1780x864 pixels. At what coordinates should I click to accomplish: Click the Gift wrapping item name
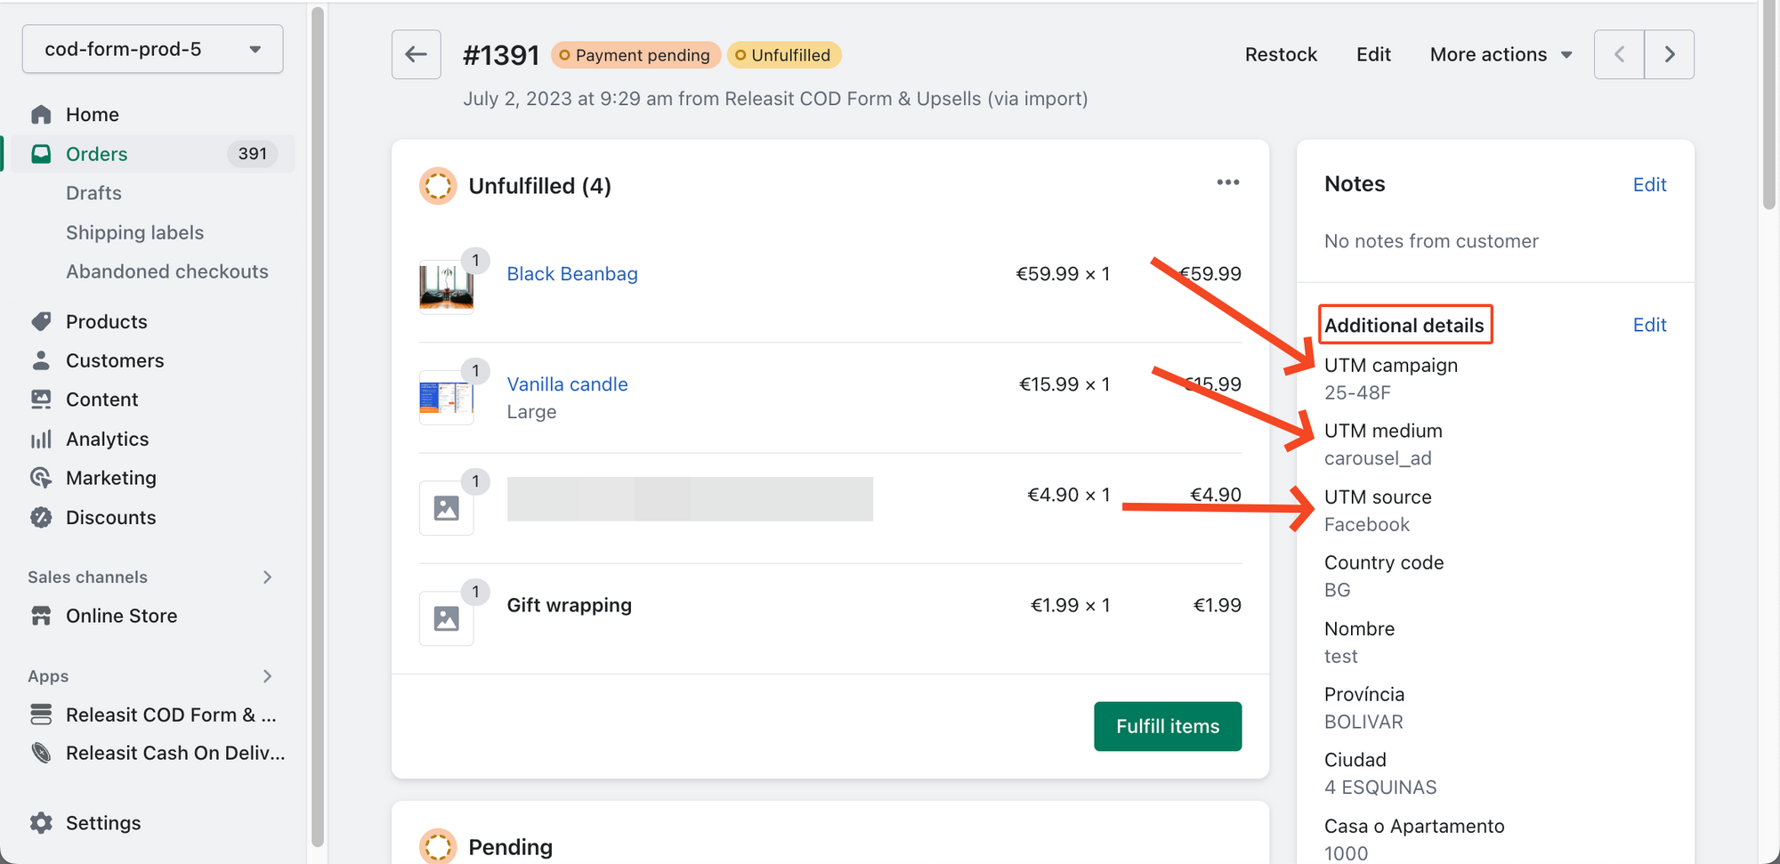click(x=570, y=605)
